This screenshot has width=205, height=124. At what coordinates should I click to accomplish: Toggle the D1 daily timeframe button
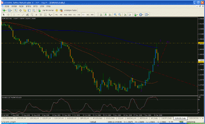tap(83, 15)
